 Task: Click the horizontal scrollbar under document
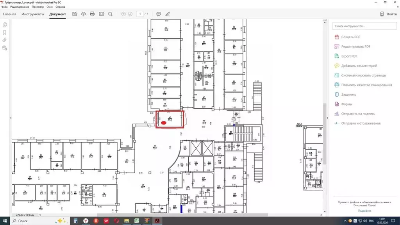point(182,215)
